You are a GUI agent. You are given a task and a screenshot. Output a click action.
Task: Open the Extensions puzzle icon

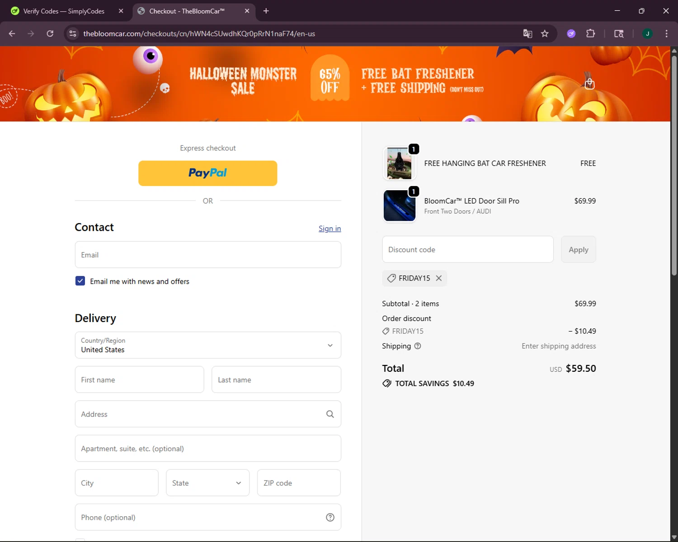(x=590, y=34)
